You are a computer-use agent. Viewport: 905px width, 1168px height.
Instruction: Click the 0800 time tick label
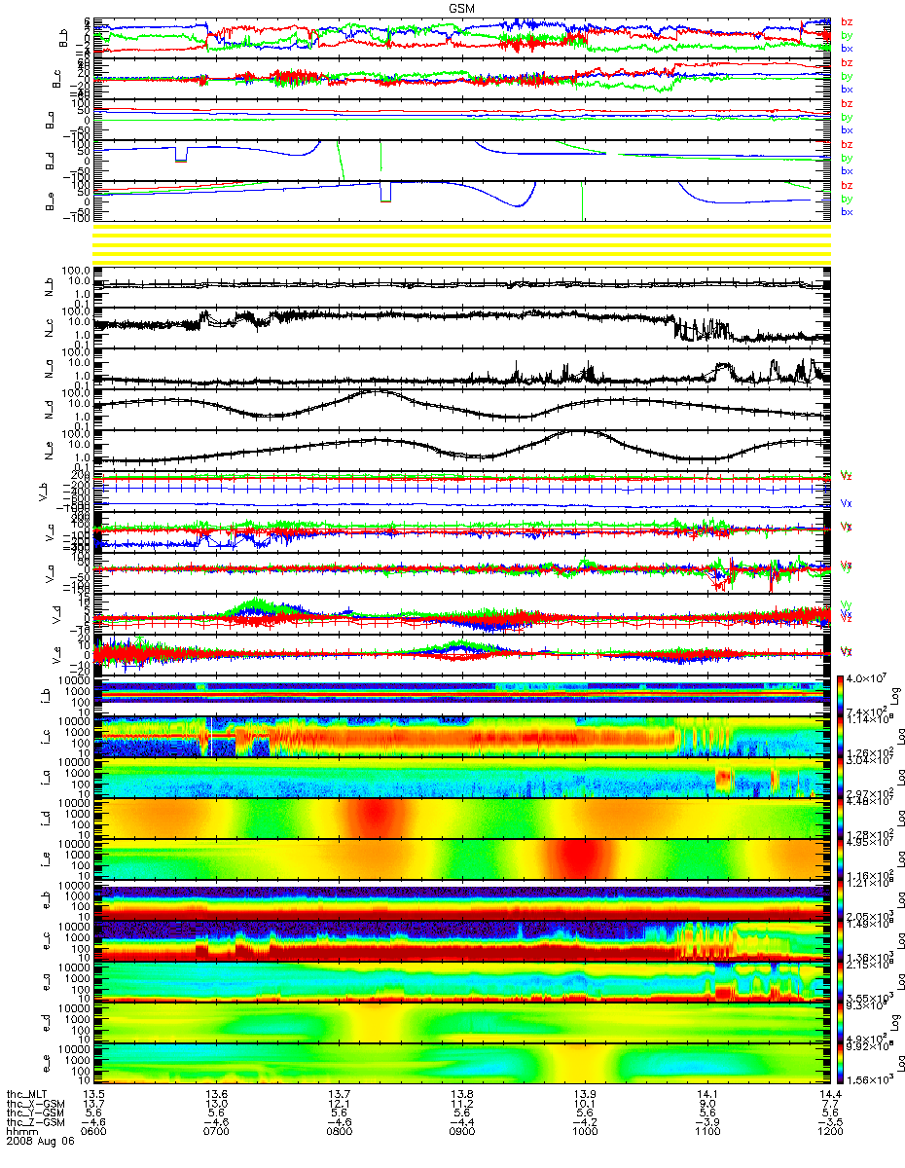click(339, 1130)
